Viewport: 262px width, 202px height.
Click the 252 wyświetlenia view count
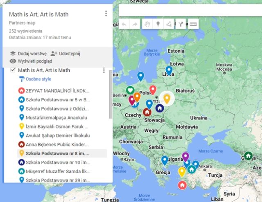tap(25, 31)
